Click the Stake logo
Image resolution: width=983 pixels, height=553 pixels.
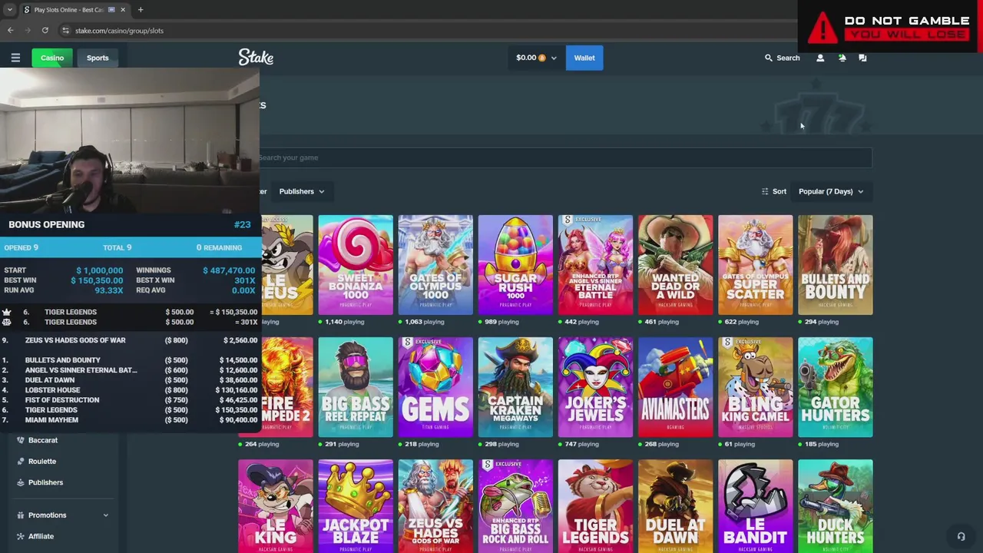tap(256, 58)
